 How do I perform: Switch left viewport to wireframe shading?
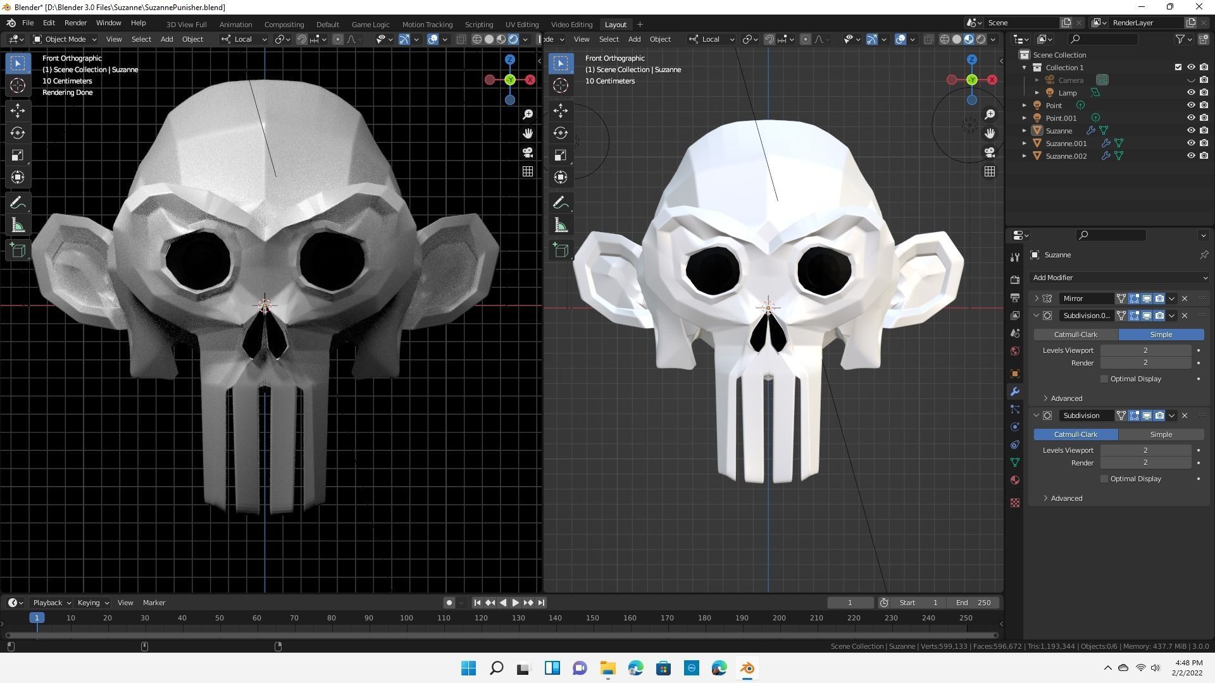(477, 39)
